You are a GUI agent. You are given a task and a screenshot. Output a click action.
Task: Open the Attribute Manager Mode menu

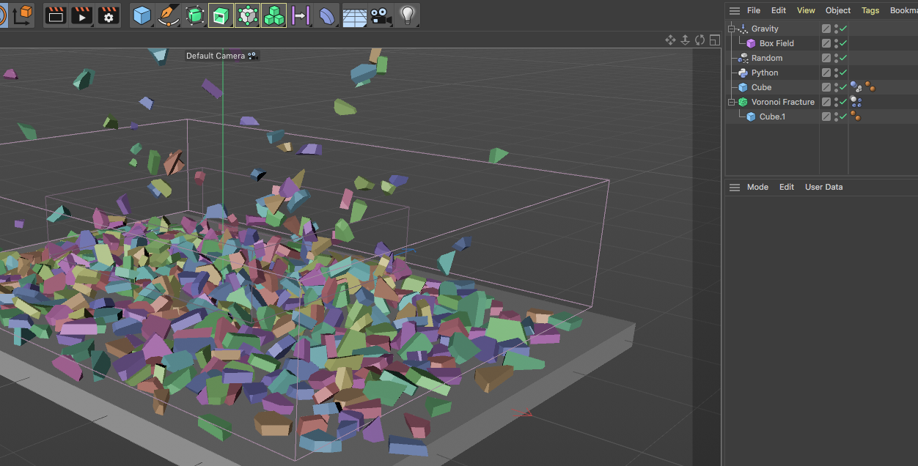click(x=757, y=187)
